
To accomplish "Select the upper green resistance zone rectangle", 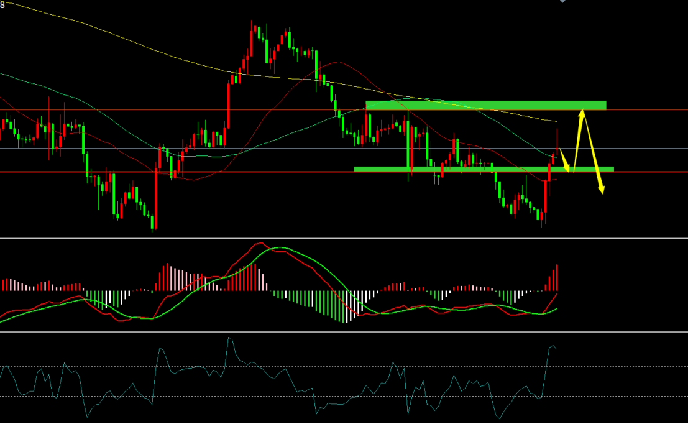I will coord(486,105).
